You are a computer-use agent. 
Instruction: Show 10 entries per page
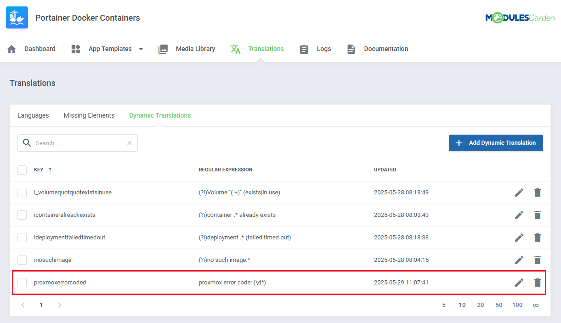click(462, 305)
